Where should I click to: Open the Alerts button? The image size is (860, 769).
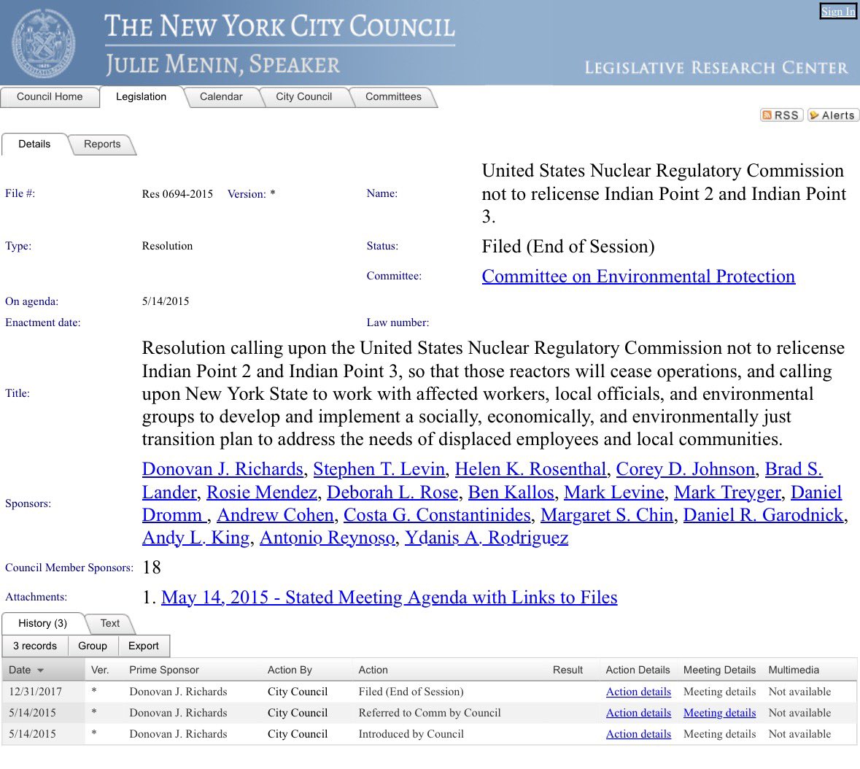832,115
